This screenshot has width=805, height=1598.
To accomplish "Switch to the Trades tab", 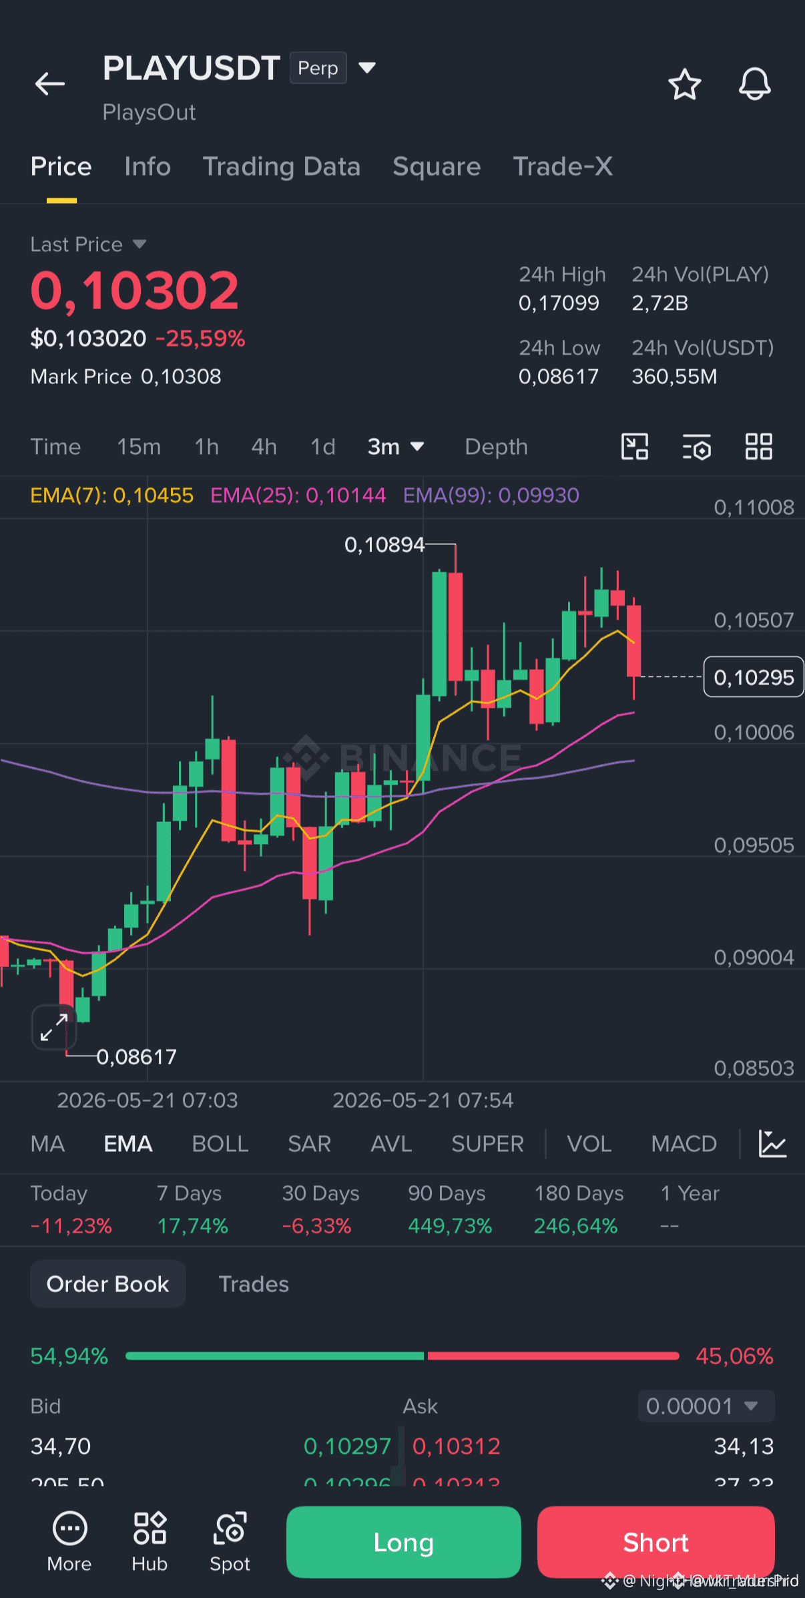I will point(254,1283).
